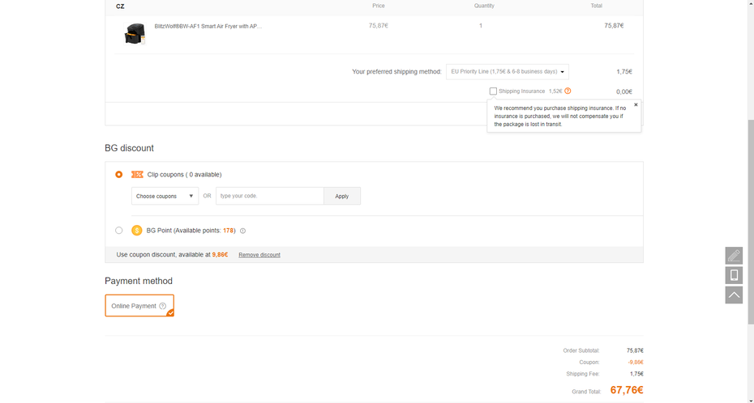Close the shipping insurance tooltip
The height and width of the screenshot is (403, 754).
636,104
